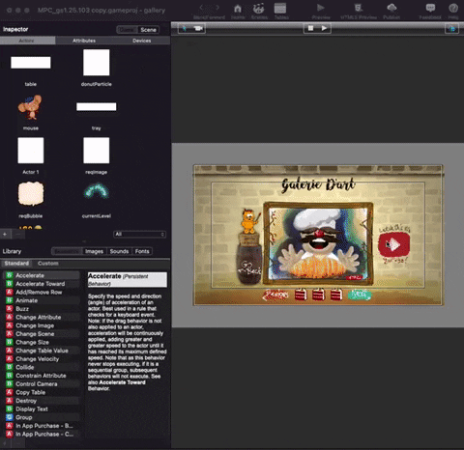Viewport: 464px width, 450px height.
Task: Click the Publish cloud icon
Action: coord(391,8)
